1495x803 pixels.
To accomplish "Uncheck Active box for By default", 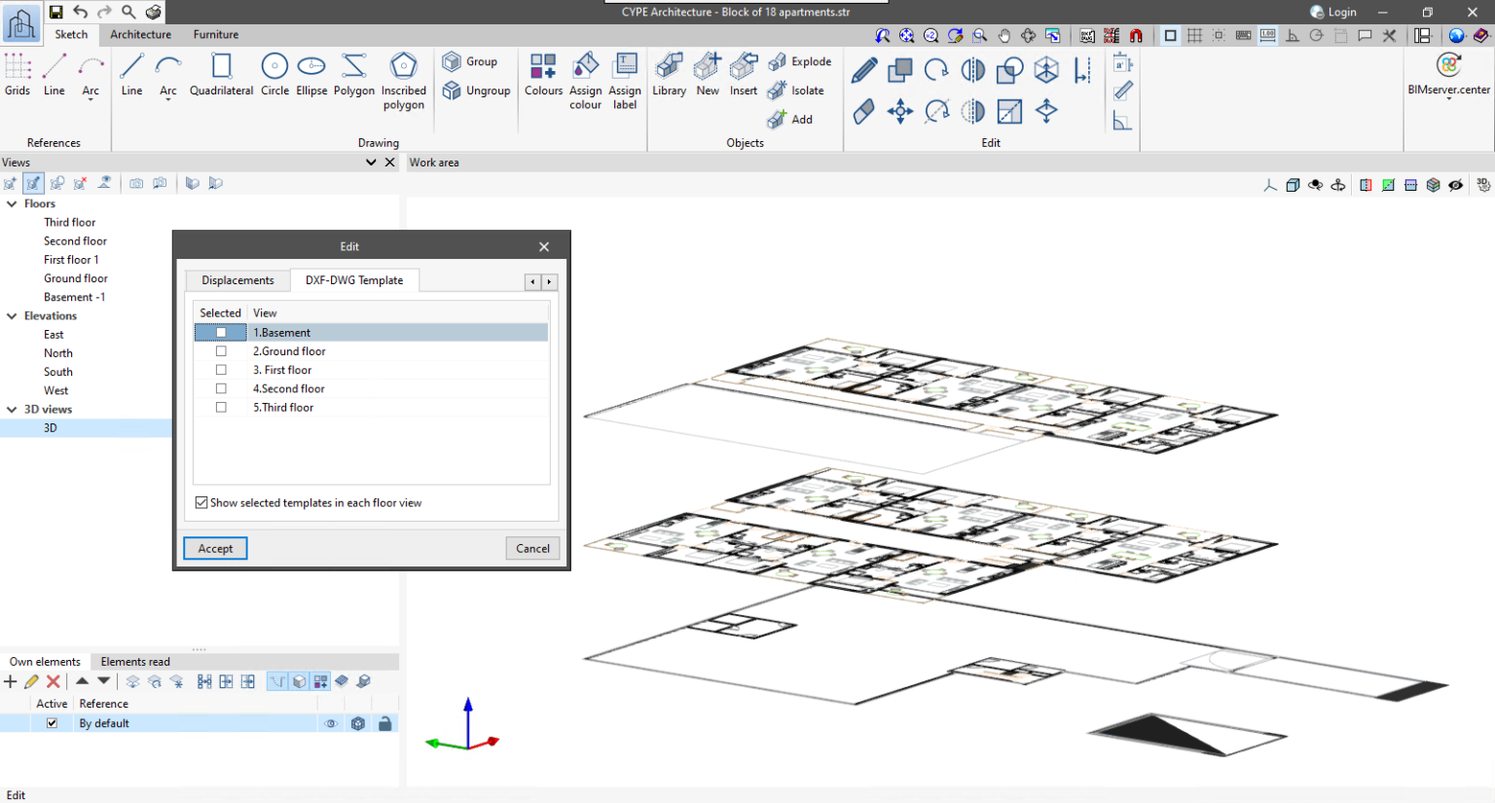I will tap(53, 723).
